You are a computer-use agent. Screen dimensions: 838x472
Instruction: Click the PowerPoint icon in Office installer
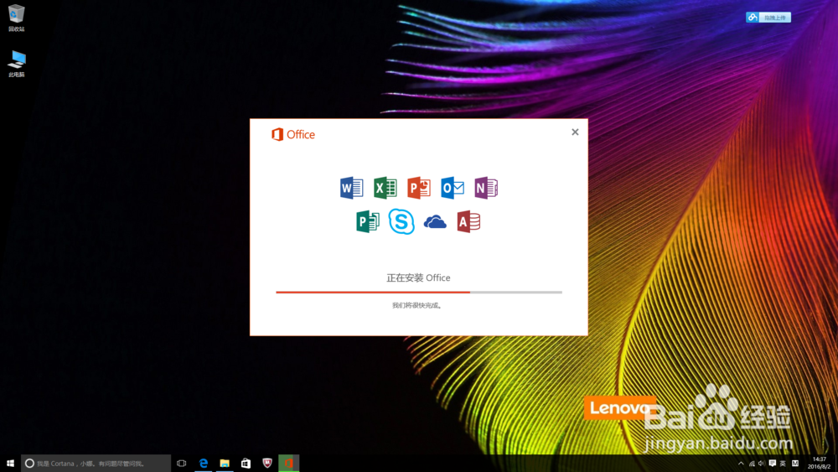point(419,188)
